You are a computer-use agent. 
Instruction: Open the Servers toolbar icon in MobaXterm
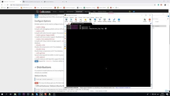pyautogui.click(x=71, y=20)
